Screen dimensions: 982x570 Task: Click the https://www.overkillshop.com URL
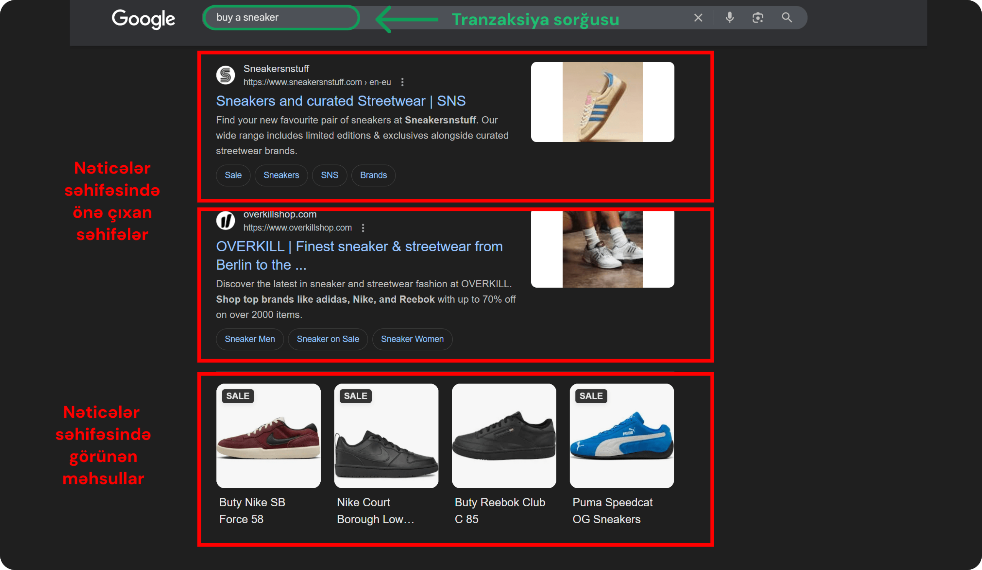(x=297, y=228)
